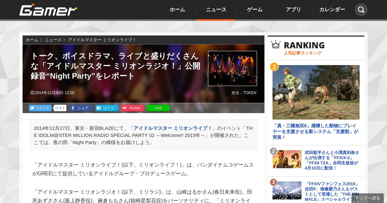Click トップへ戻る back-to-top button
Viewport: 387px width, 203px height.
(368, 198)
